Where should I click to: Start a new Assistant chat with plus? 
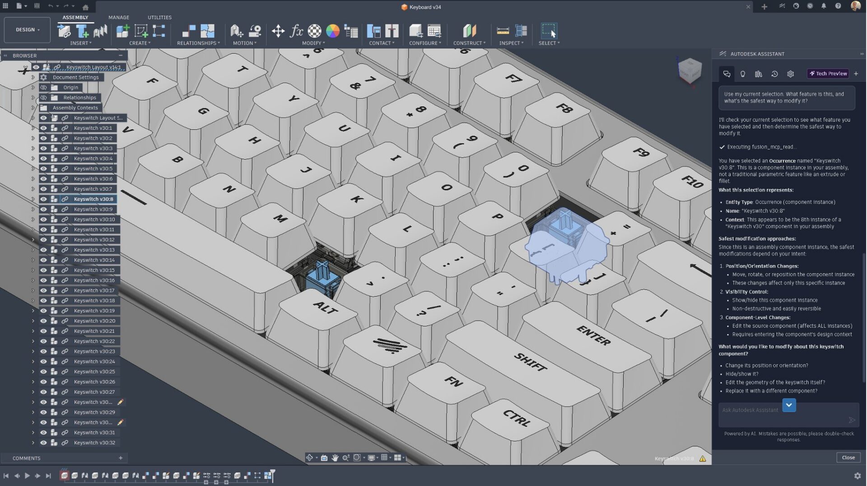tap(856, 73)
